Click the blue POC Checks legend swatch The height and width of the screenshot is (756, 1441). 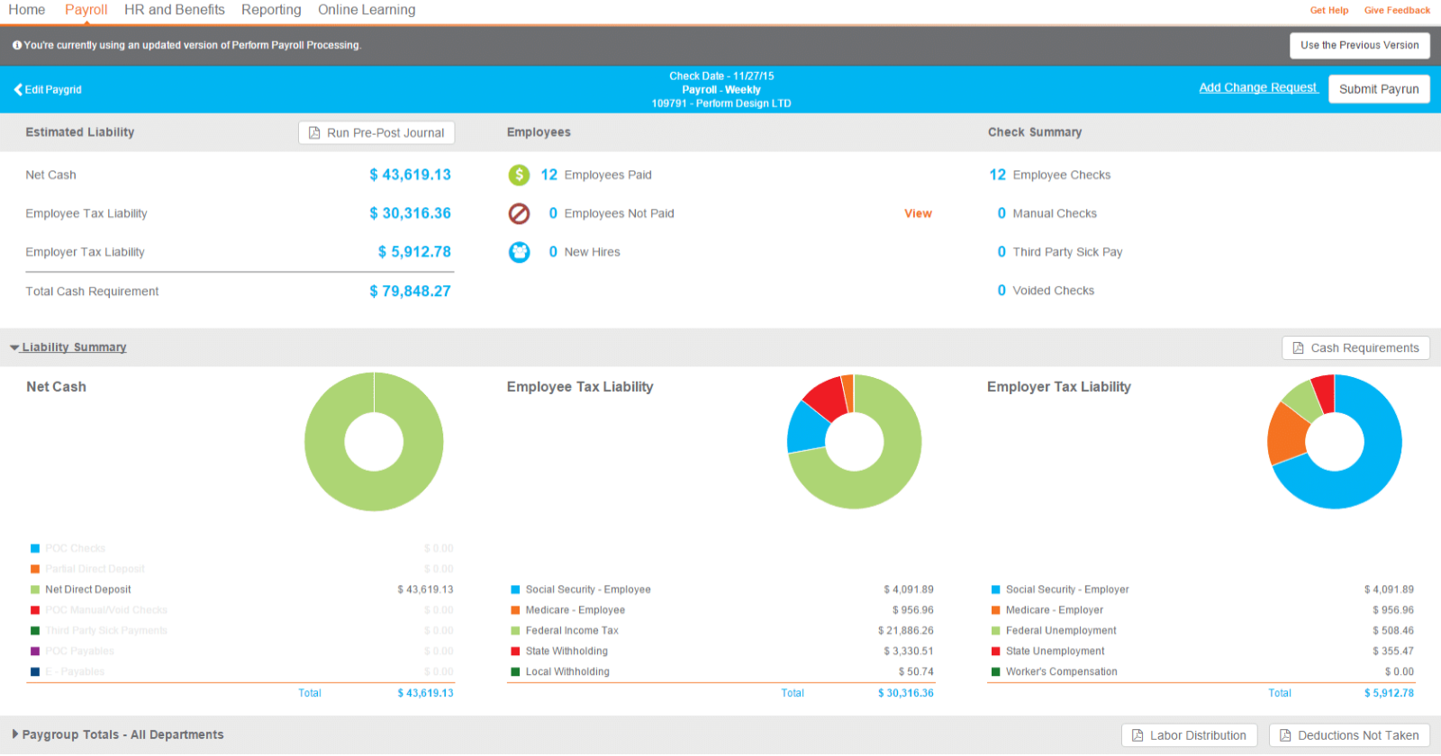[35, 548]
